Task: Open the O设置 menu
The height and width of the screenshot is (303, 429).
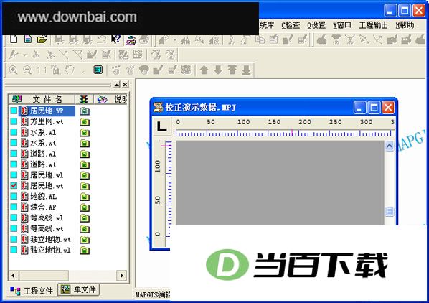Action: click(316, 25)
